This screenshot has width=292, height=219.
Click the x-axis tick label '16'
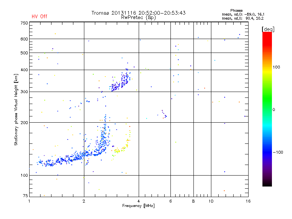pyautogui.click(x=248, y=201)
